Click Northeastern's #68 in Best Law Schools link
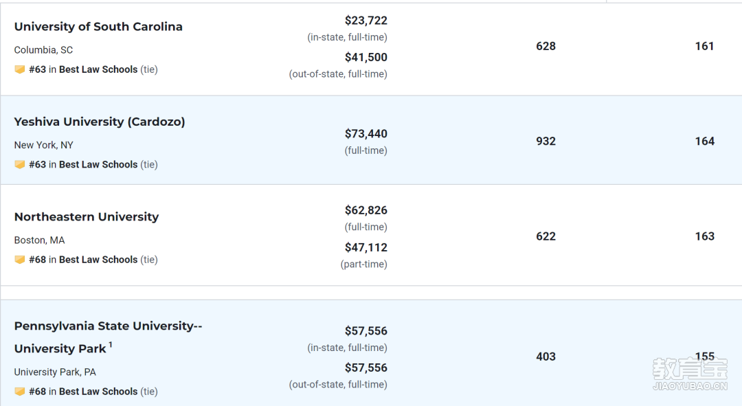 tap(83, 260)
